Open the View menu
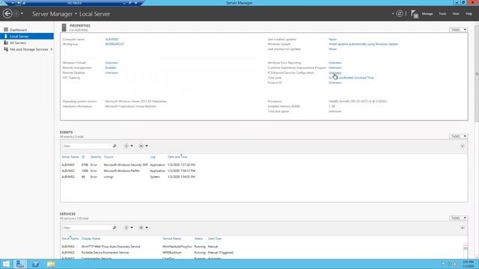Image resolution: width=479 pixels, height=269 pixels. 456,13
